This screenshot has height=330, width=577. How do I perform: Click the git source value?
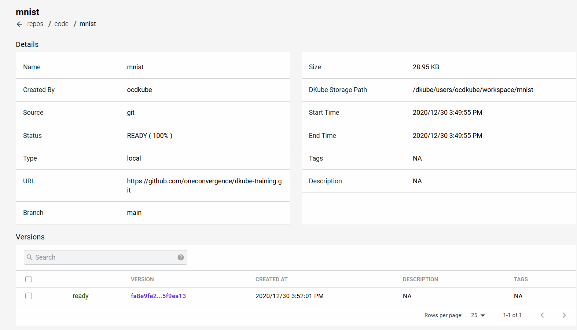(131, 113)
